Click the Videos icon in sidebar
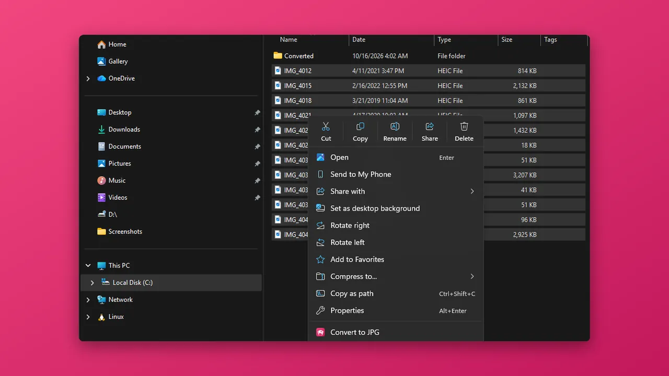 101,197
